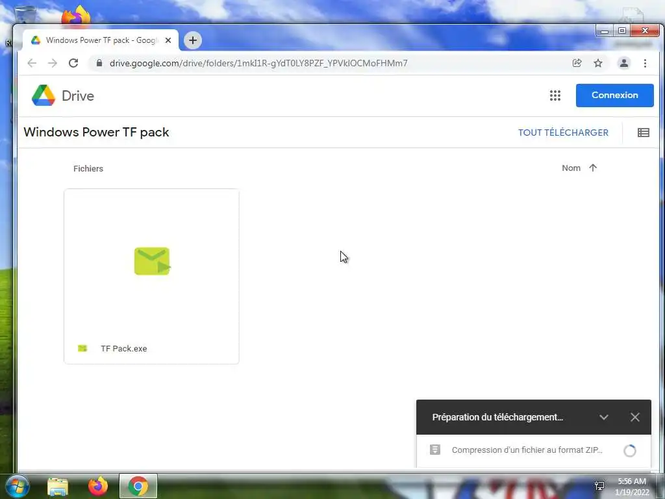665x499 pixels.
Task: Click Préparation du téléchargement header text
Action: [497, 417]
